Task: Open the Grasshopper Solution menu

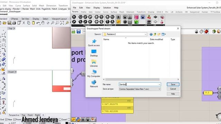Action: click(107, 8)
